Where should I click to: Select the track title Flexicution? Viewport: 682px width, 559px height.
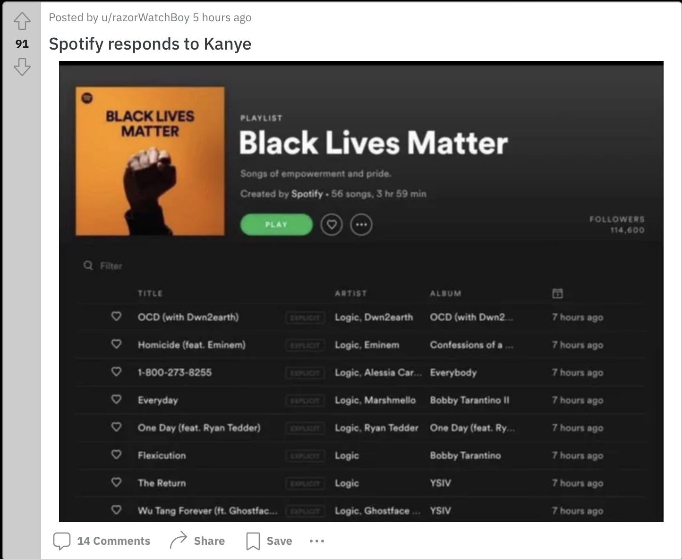[x=162, y=456]
